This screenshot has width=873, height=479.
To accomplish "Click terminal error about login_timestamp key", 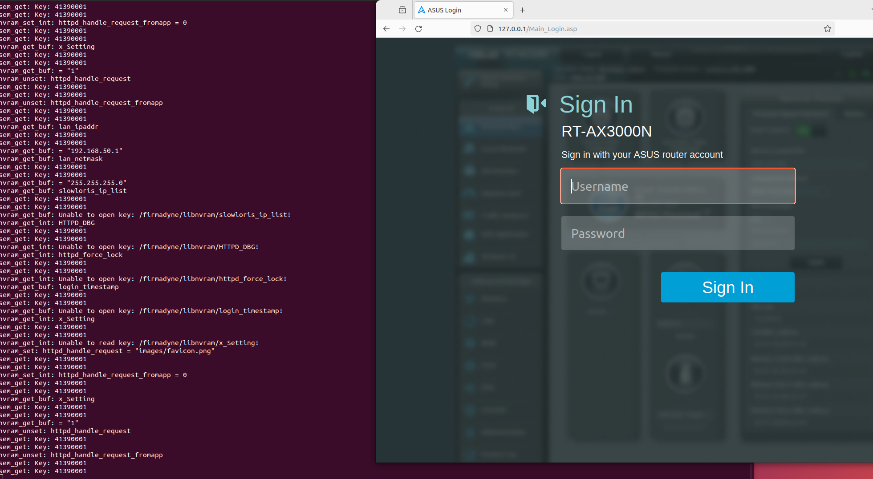I will (x=141, y=311).
